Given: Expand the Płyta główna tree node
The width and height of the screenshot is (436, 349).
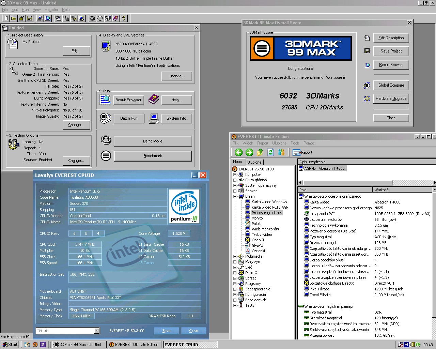Looking at the screenshot, I should [235, 180].
